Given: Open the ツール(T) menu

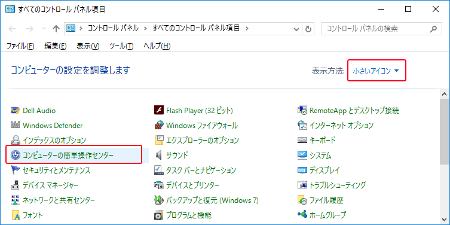Looking at the screenshot, I should [121, 46].
